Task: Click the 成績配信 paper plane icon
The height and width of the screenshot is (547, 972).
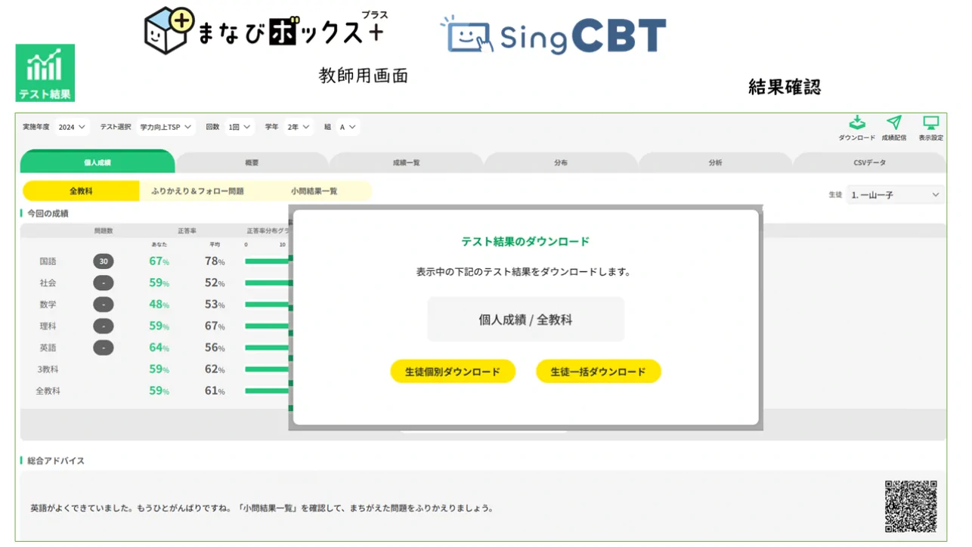Action: pos(894,124)
